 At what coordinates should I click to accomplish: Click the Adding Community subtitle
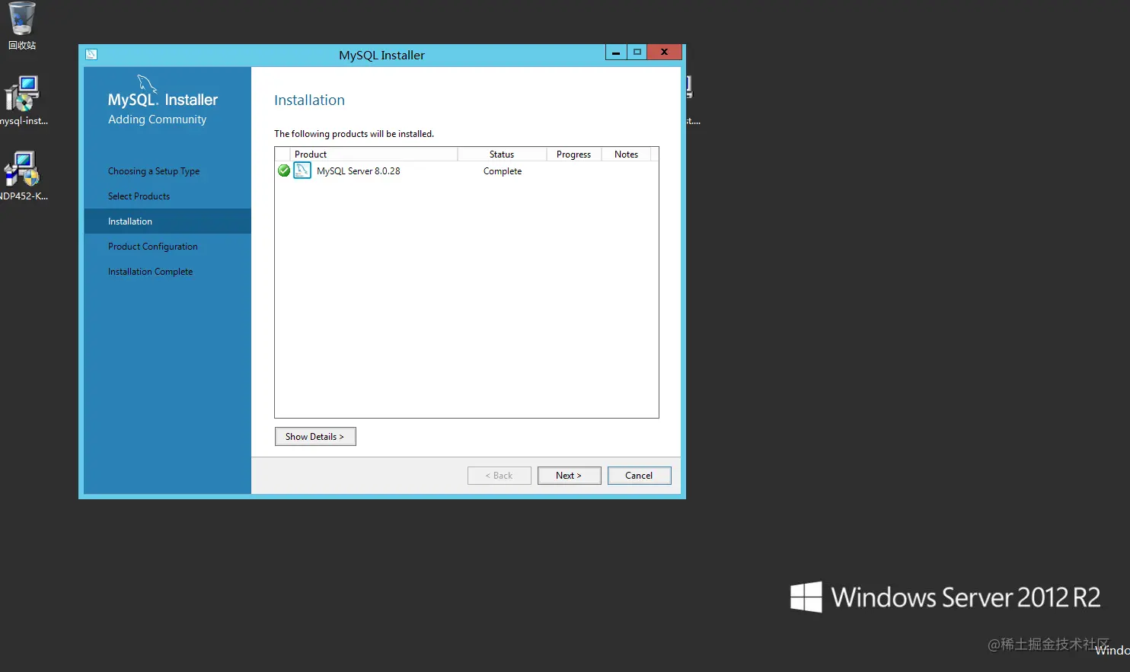[157, 119]
